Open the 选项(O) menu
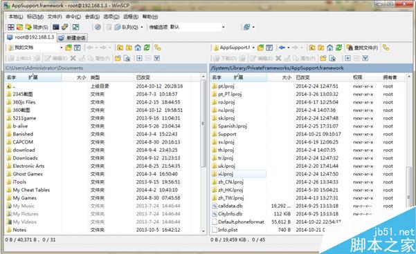Viewport: 416px width, 254px height. coord(111,17)
